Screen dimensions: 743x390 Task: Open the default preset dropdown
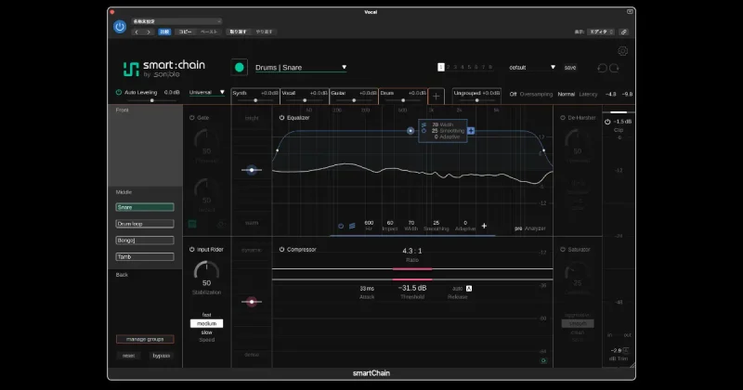pos(531,67)
